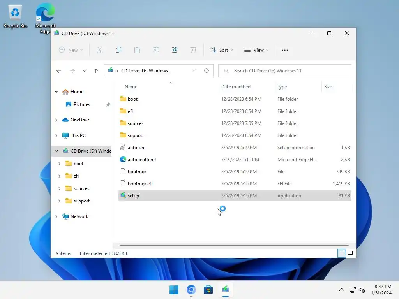The height and width of the screenshot is (299, 399).
Task: Click the Edge-style taskbar app icon
Action: [191, 290]
